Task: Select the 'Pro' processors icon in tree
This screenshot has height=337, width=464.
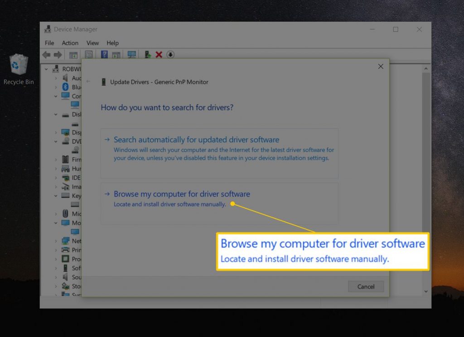Action: (x=65, y=259)
